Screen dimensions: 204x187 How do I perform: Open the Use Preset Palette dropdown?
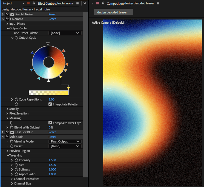(65, 33)
